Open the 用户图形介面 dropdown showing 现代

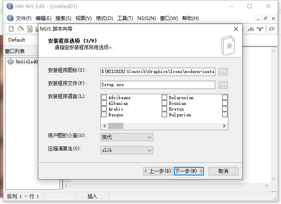point(127,137)
